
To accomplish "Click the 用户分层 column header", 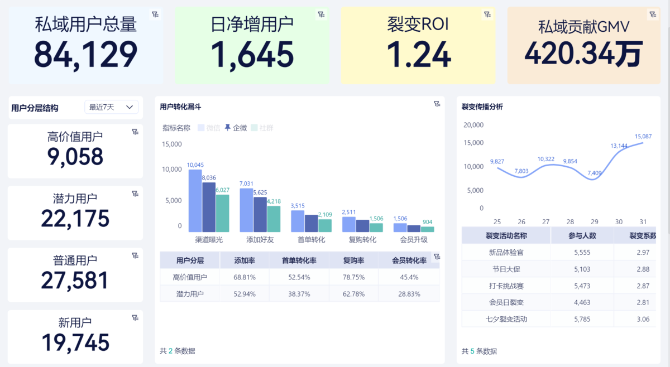I will [x=190, y=260].
